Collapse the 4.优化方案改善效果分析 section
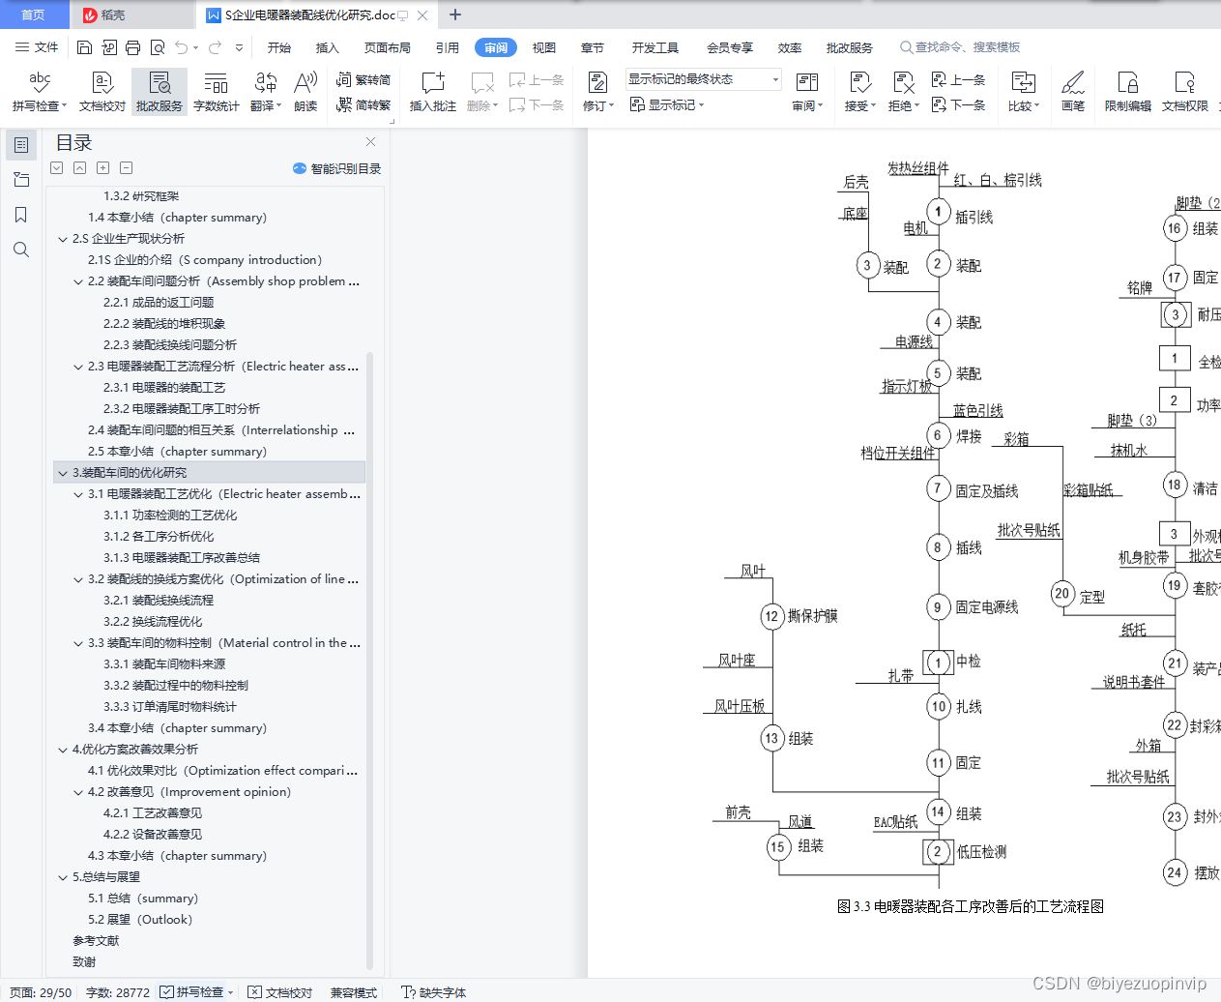 (63, 750)
